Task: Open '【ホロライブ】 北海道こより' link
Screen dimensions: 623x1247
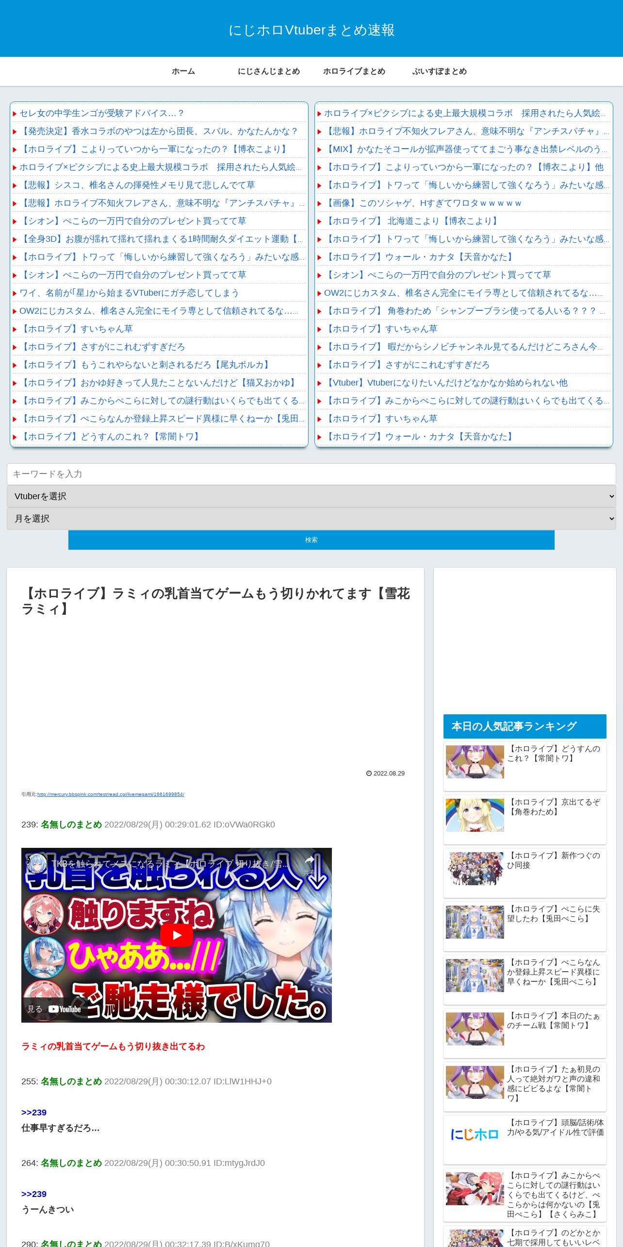Action: click(x=412, y=221)
